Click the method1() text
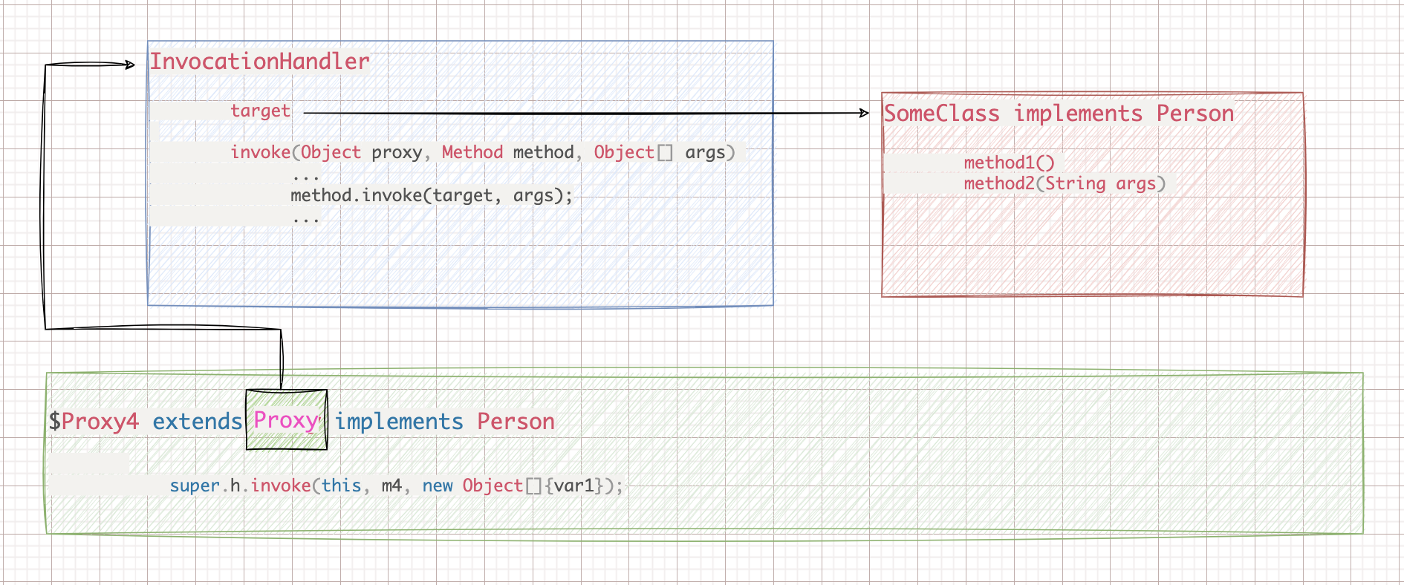Image resolution: width=1404 pixels, height=585 pixels. pyautogui.click(x=1009, y=163)
